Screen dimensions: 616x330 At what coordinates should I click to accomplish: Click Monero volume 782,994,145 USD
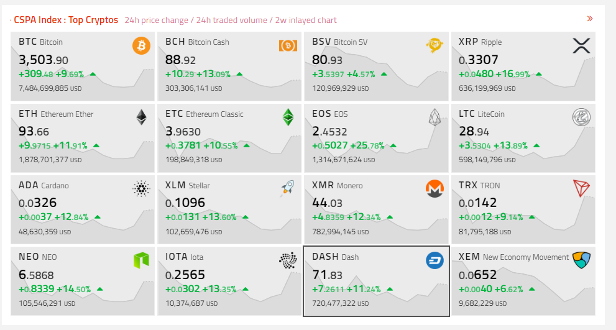pos(340,232)
